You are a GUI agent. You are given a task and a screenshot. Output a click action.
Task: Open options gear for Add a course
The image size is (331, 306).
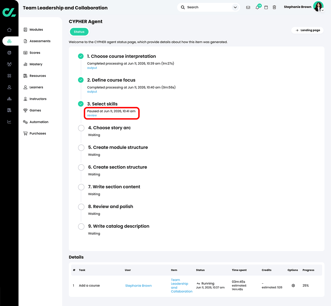point(293,286)
